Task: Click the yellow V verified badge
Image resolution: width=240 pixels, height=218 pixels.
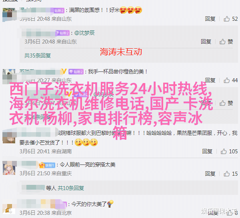Action: (x=64, y=71)
